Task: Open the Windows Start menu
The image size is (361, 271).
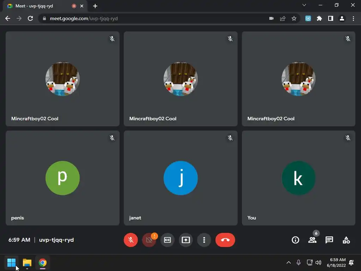Action: pos(11,263)
